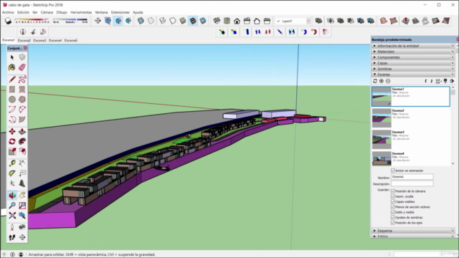This screenshot has width=459, height=258.
Task: Select the Move tool
Action: tap(12, 131)
